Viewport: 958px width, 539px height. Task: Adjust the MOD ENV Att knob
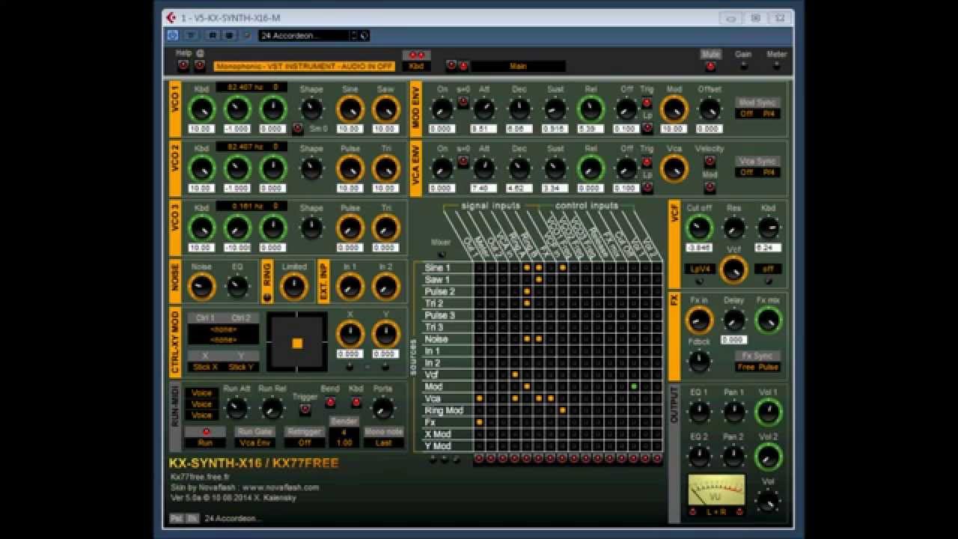pos(484,109)
